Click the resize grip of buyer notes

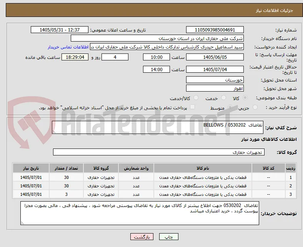(x=22, y=223)
